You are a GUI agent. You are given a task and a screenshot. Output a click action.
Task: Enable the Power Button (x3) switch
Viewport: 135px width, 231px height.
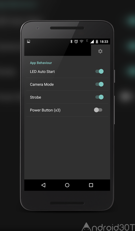98,110
